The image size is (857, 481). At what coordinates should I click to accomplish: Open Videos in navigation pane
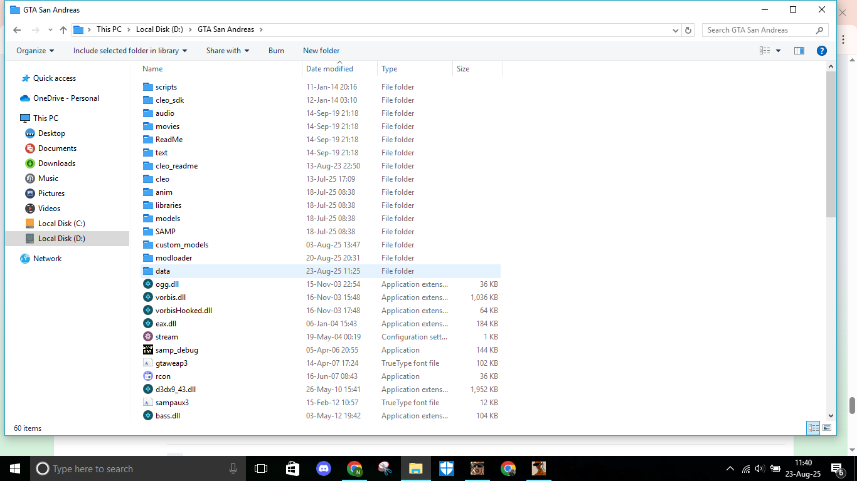[x=49, y=209]
